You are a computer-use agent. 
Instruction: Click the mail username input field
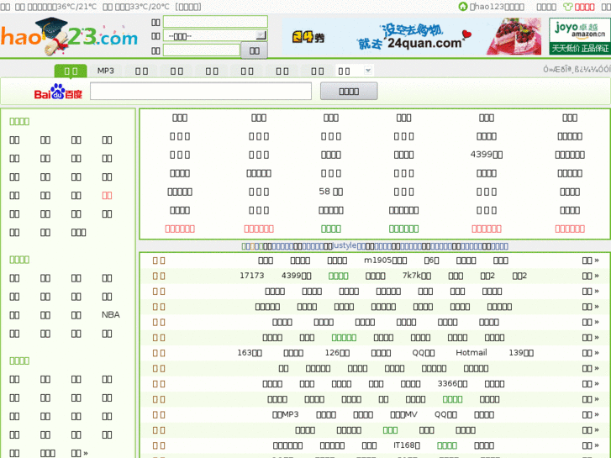click(215, 22)
